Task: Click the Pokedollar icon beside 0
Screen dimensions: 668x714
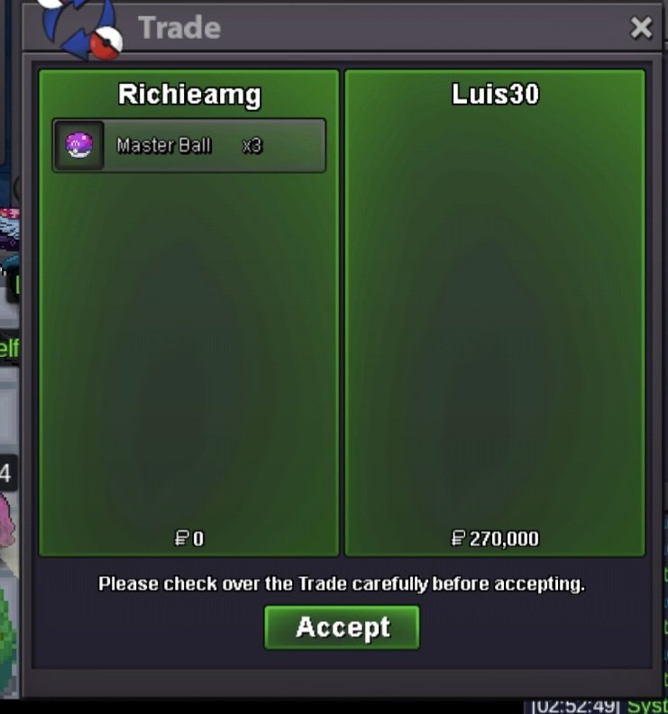Action: tap(182, 538)
